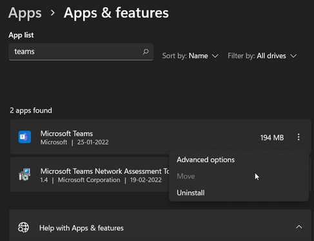314x241 pixels.
Task: Click the App list heading
Action: [x=21, y=35]
